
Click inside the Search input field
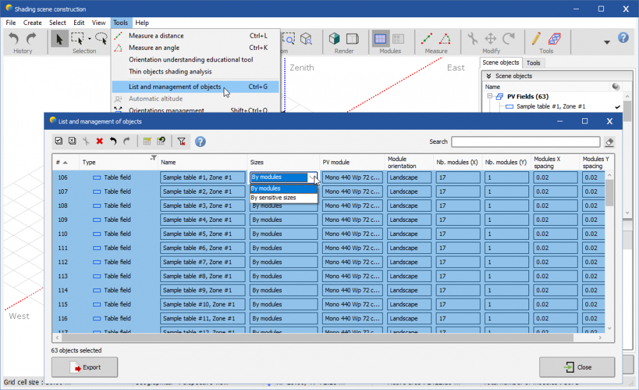[525, 142]
